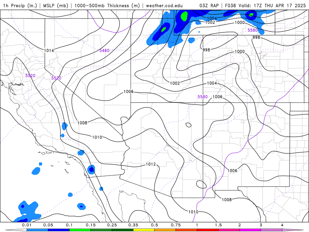Click the 'Valid: 17Z THU APR 17 2025' text
Viewport: 309px width, 232px height.
(x=272, y=5)
